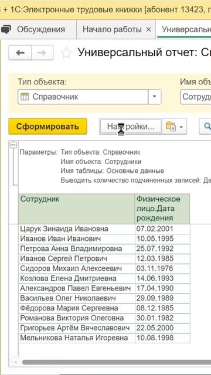Select the cell Сидоров Михаил Алексеевич
The image size is (211, 375).
tap(77, 268)
